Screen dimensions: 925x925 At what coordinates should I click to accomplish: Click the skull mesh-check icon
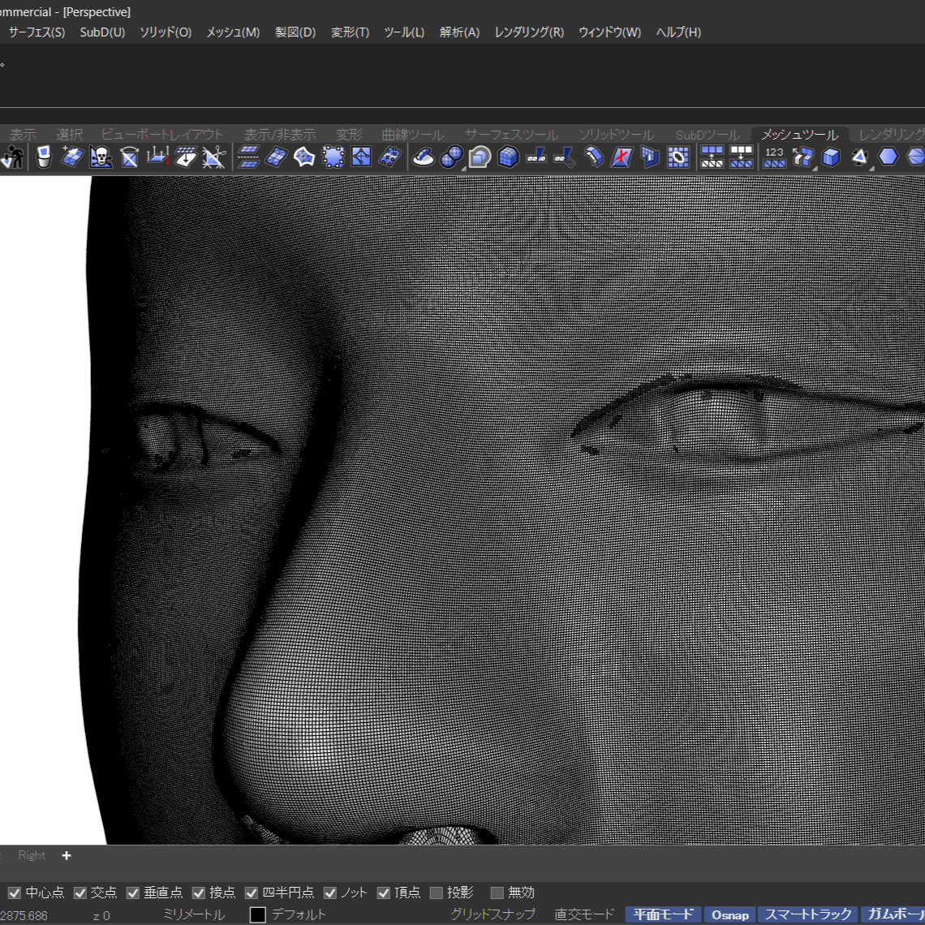[x=101, y=157]
